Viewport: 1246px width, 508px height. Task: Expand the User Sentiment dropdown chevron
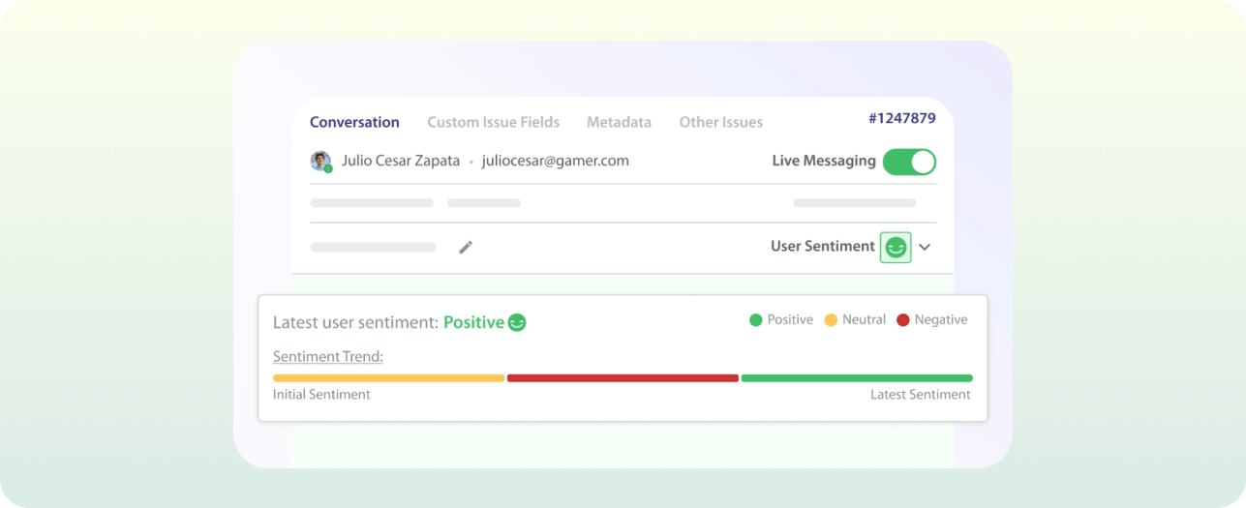coord(925,248)
